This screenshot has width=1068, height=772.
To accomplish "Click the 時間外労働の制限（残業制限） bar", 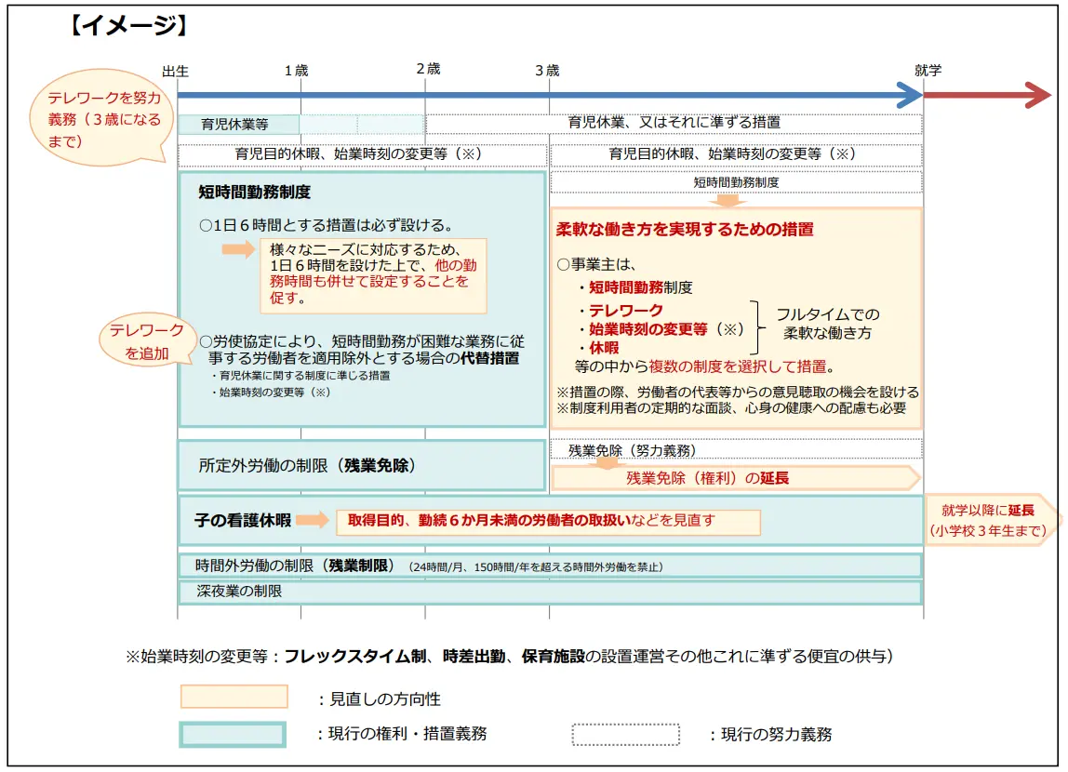I will click(551, 566).
